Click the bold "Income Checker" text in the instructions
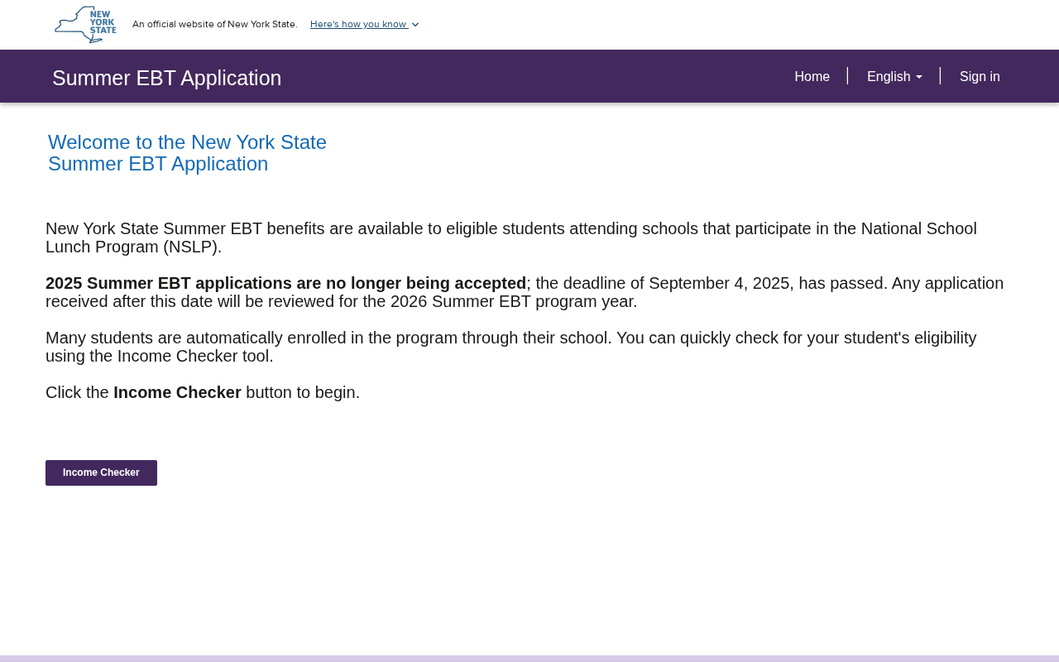The width and height of the screenshot is (1059, 662). [177, 392]
